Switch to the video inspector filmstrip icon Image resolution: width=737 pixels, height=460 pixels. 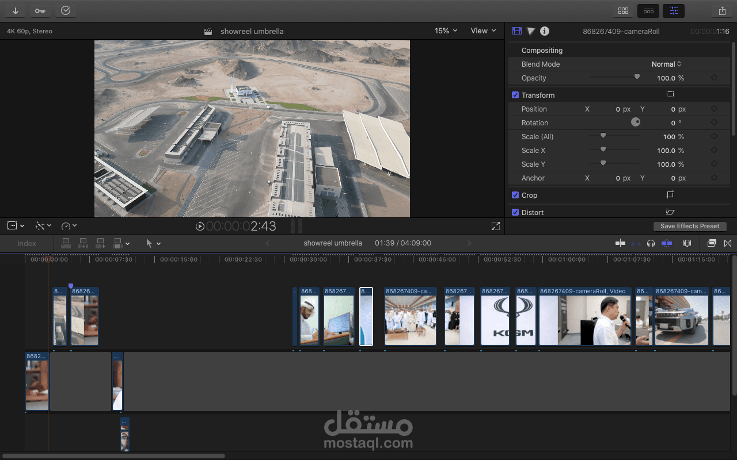click(516, 31)
